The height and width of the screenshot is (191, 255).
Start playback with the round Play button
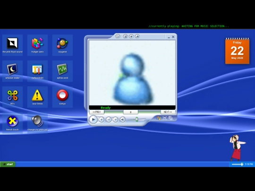coord(93,119)
